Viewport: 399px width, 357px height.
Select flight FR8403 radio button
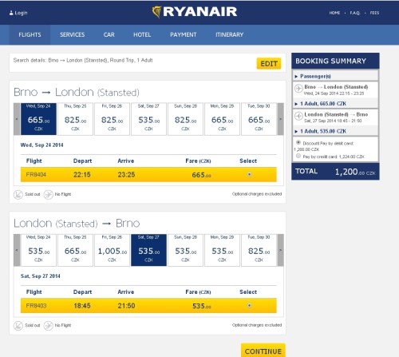point(249,305)
